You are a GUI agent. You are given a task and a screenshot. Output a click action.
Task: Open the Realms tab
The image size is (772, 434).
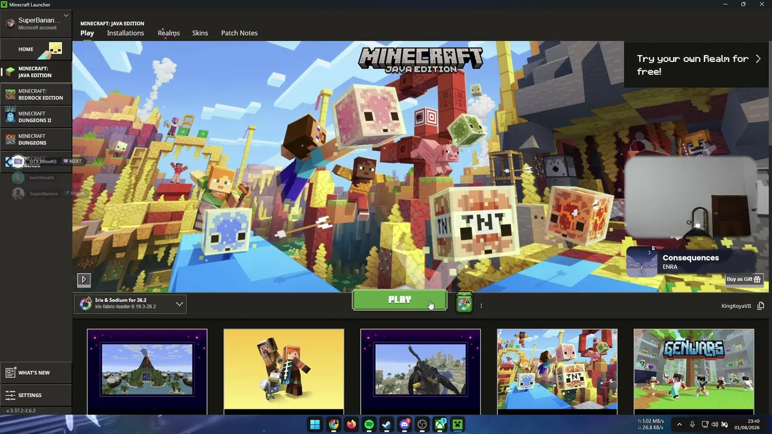tap(169, 33)
